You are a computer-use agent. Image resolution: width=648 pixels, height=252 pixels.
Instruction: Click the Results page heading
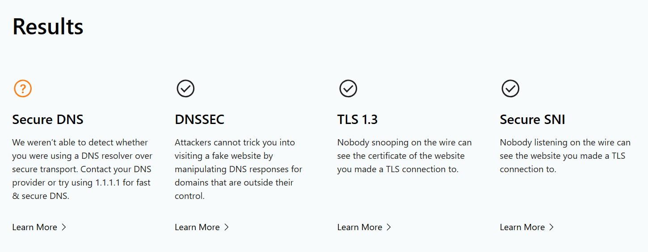coord(48,27)
